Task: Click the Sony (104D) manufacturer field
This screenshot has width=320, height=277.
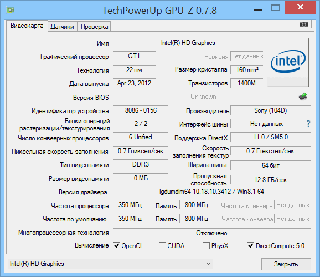Action: 271,110
